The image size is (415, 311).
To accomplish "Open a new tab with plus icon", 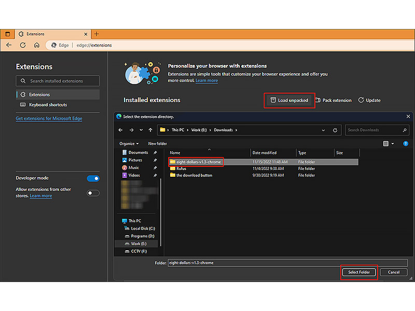I will coord(96,34).
